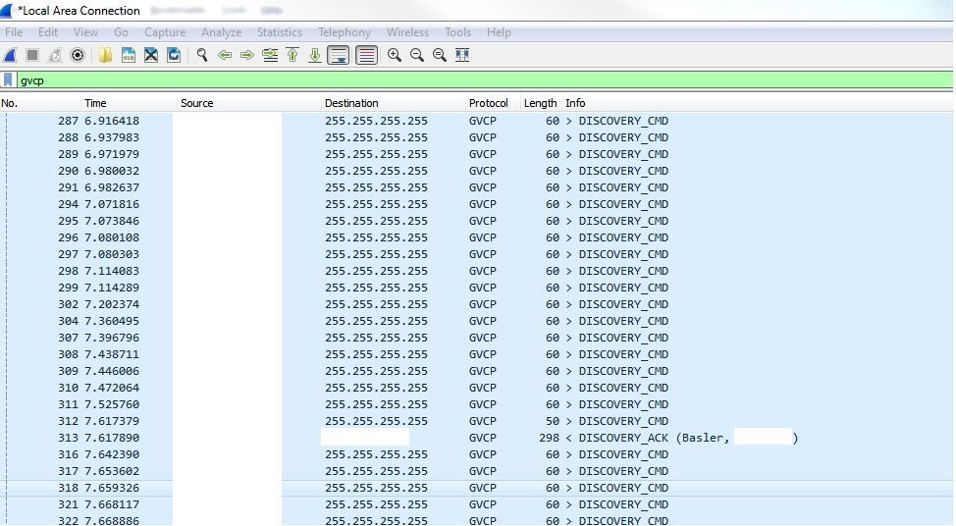Open capture options gear icon
The height and width of the screenshot is (526, 956).
[x=78, y=56]
